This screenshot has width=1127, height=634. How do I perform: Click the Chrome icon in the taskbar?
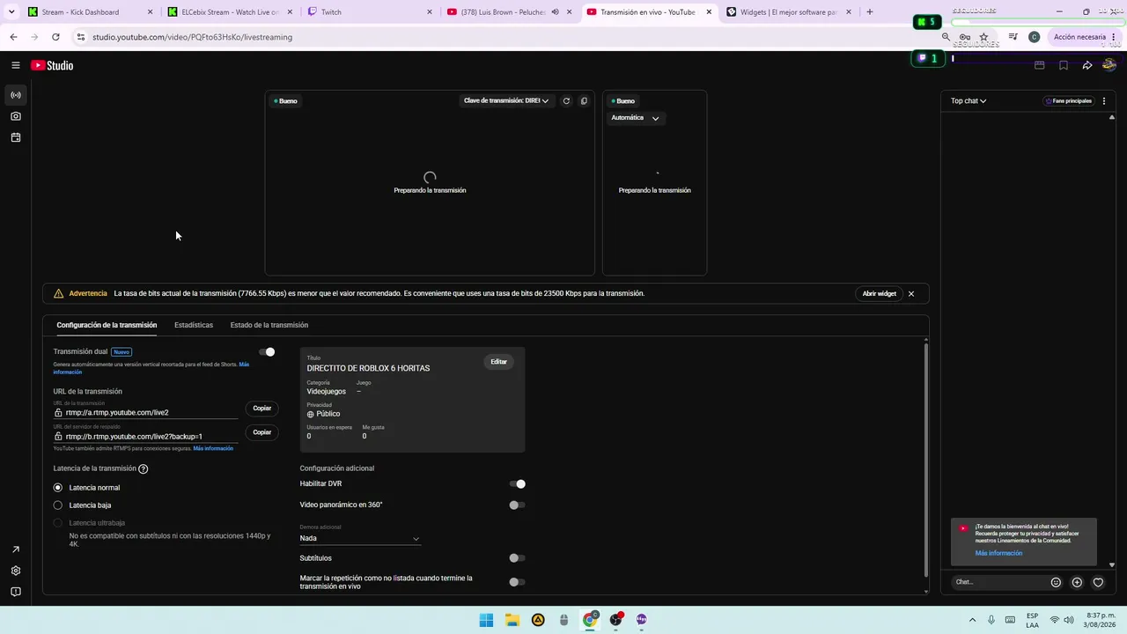coord(590,620)
